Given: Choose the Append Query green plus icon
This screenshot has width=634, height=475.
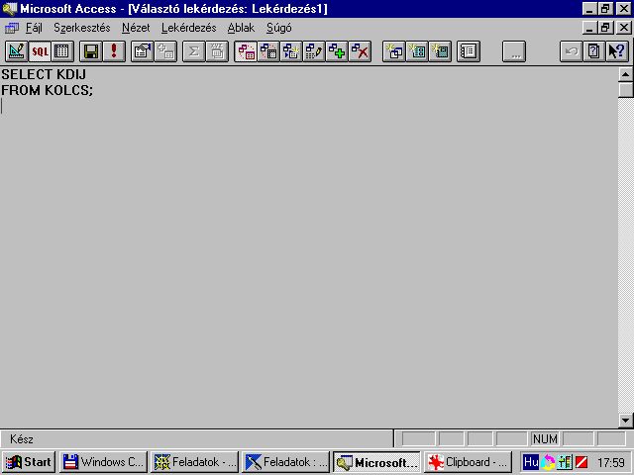Looking at the screenshot, I should tap(337, 51).
